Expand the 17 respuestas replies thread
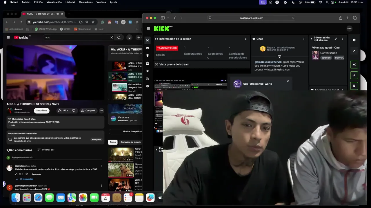Viewport: 371px width, 208px height. pyautogui.click(x=24, y=179)
